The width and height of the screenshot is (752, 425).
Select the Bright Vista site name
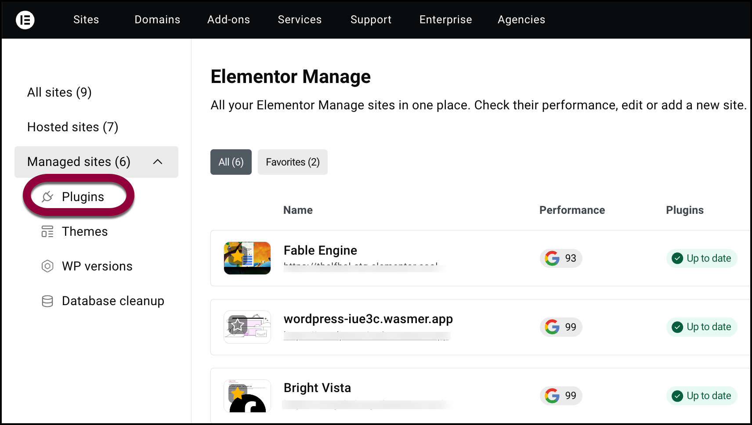point(317,388)
